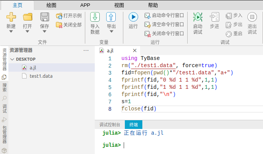Click the rm("./test1.data") code line
Image resolution: width=263 pixels, height=154 pixels.
point(169,65)
